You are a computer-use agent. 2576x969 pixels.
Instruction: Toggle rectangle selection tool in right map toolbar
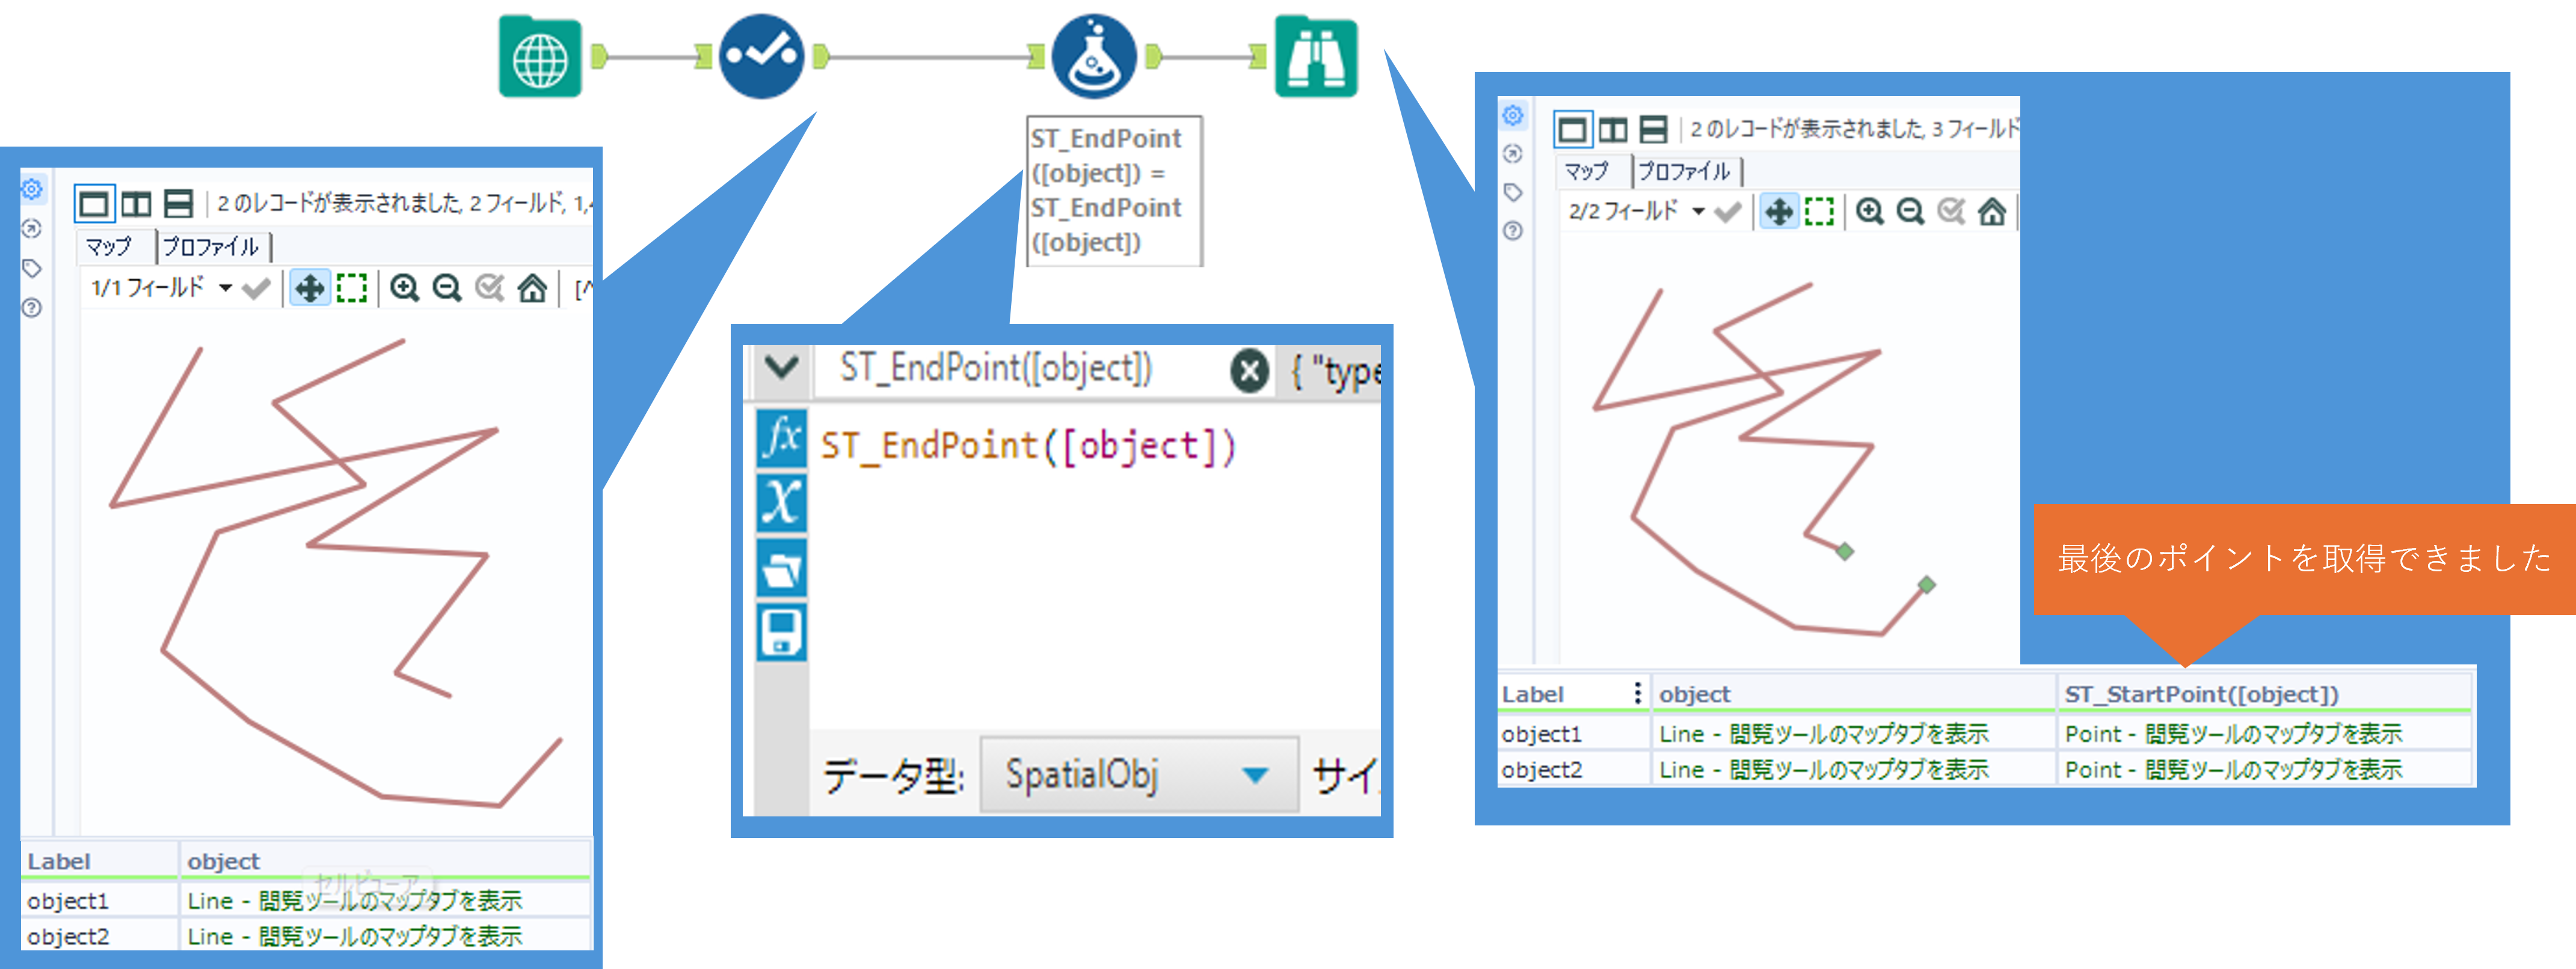click(x=1819, y=212)
